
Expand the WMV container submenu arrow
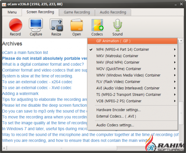click(175, 75)
